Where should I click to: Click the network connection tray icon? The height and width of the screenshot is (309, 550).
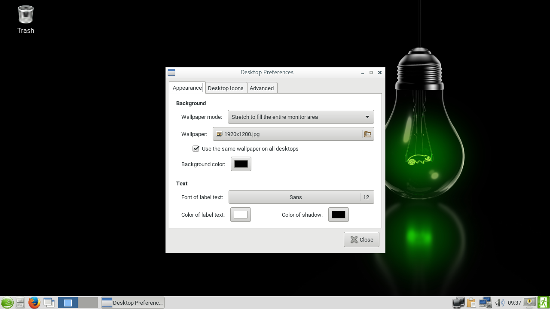tap(485, 303)
